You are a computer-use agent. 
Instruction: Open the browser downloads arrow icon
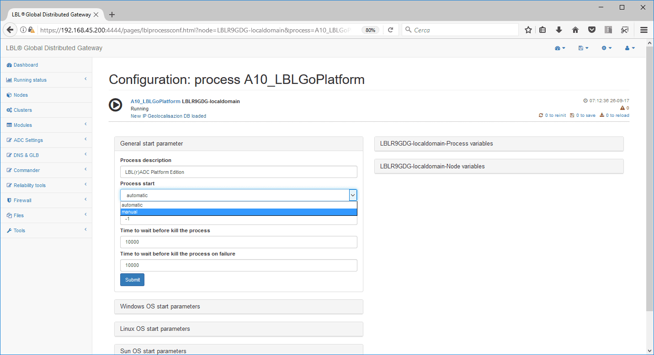[x=558, y=30]
